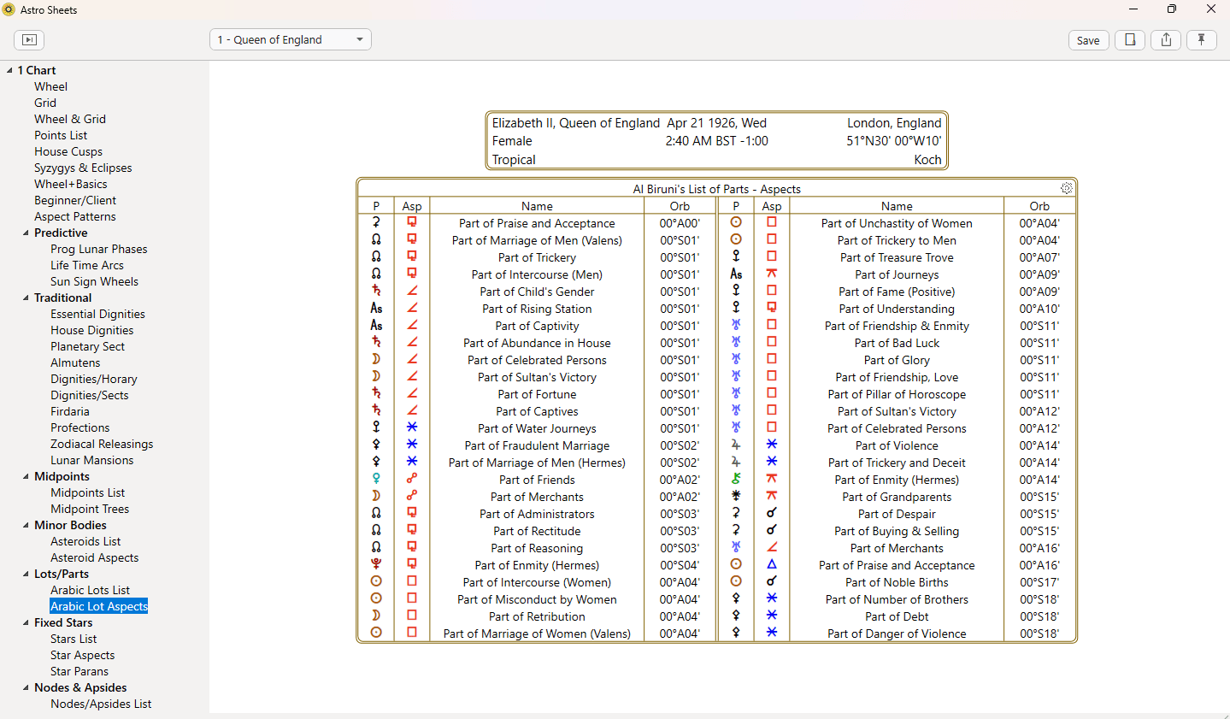Click the Save button

[1088, 40]
